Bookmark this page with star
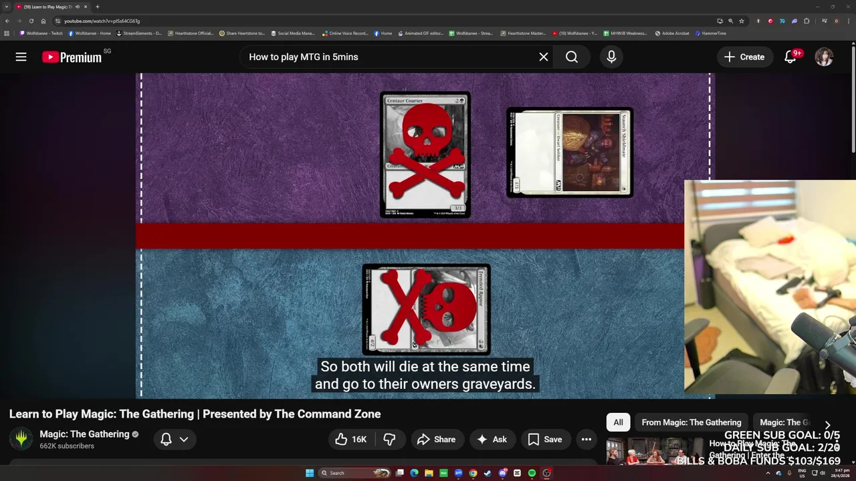856x481 pixels. coord(742,21)
